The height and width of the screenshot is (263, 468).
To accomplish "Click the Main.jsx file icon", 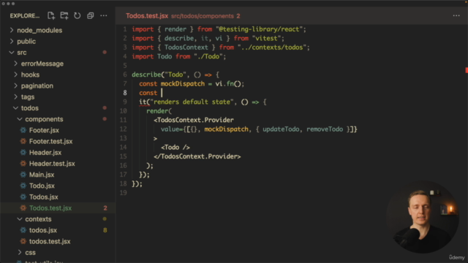I will pyautogui.click(x=23, y=175).
